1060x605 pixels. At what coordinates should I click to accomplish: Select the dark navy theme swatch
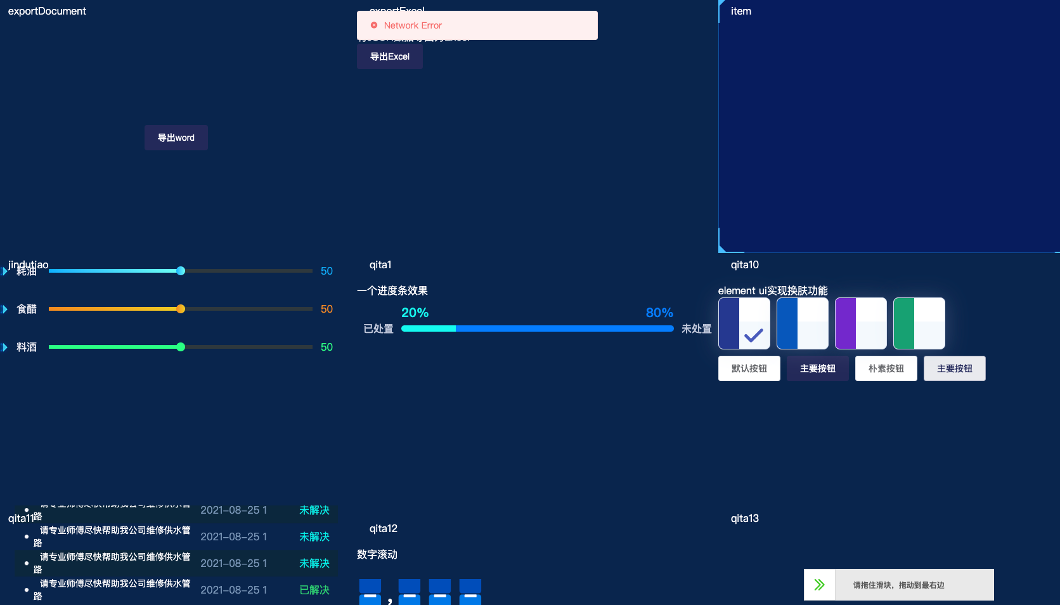(x=744, y=323)
